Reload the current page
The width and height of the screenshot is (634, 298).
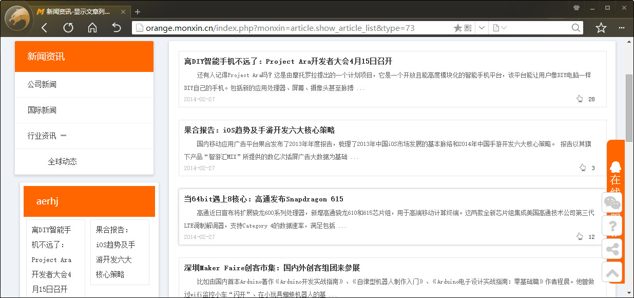click(x=68, y=28)
